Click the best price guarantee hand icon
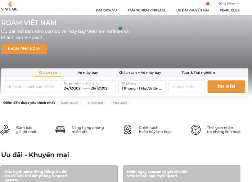The image size is (252, 182). tap(5, 130)
